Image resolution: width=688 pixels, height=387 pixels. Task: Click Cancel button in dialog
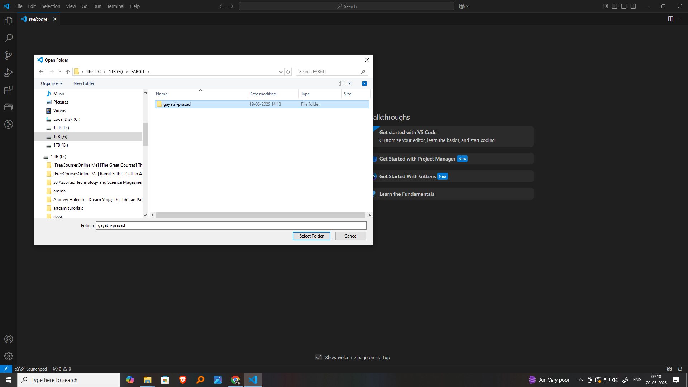(x=350, y=236)
